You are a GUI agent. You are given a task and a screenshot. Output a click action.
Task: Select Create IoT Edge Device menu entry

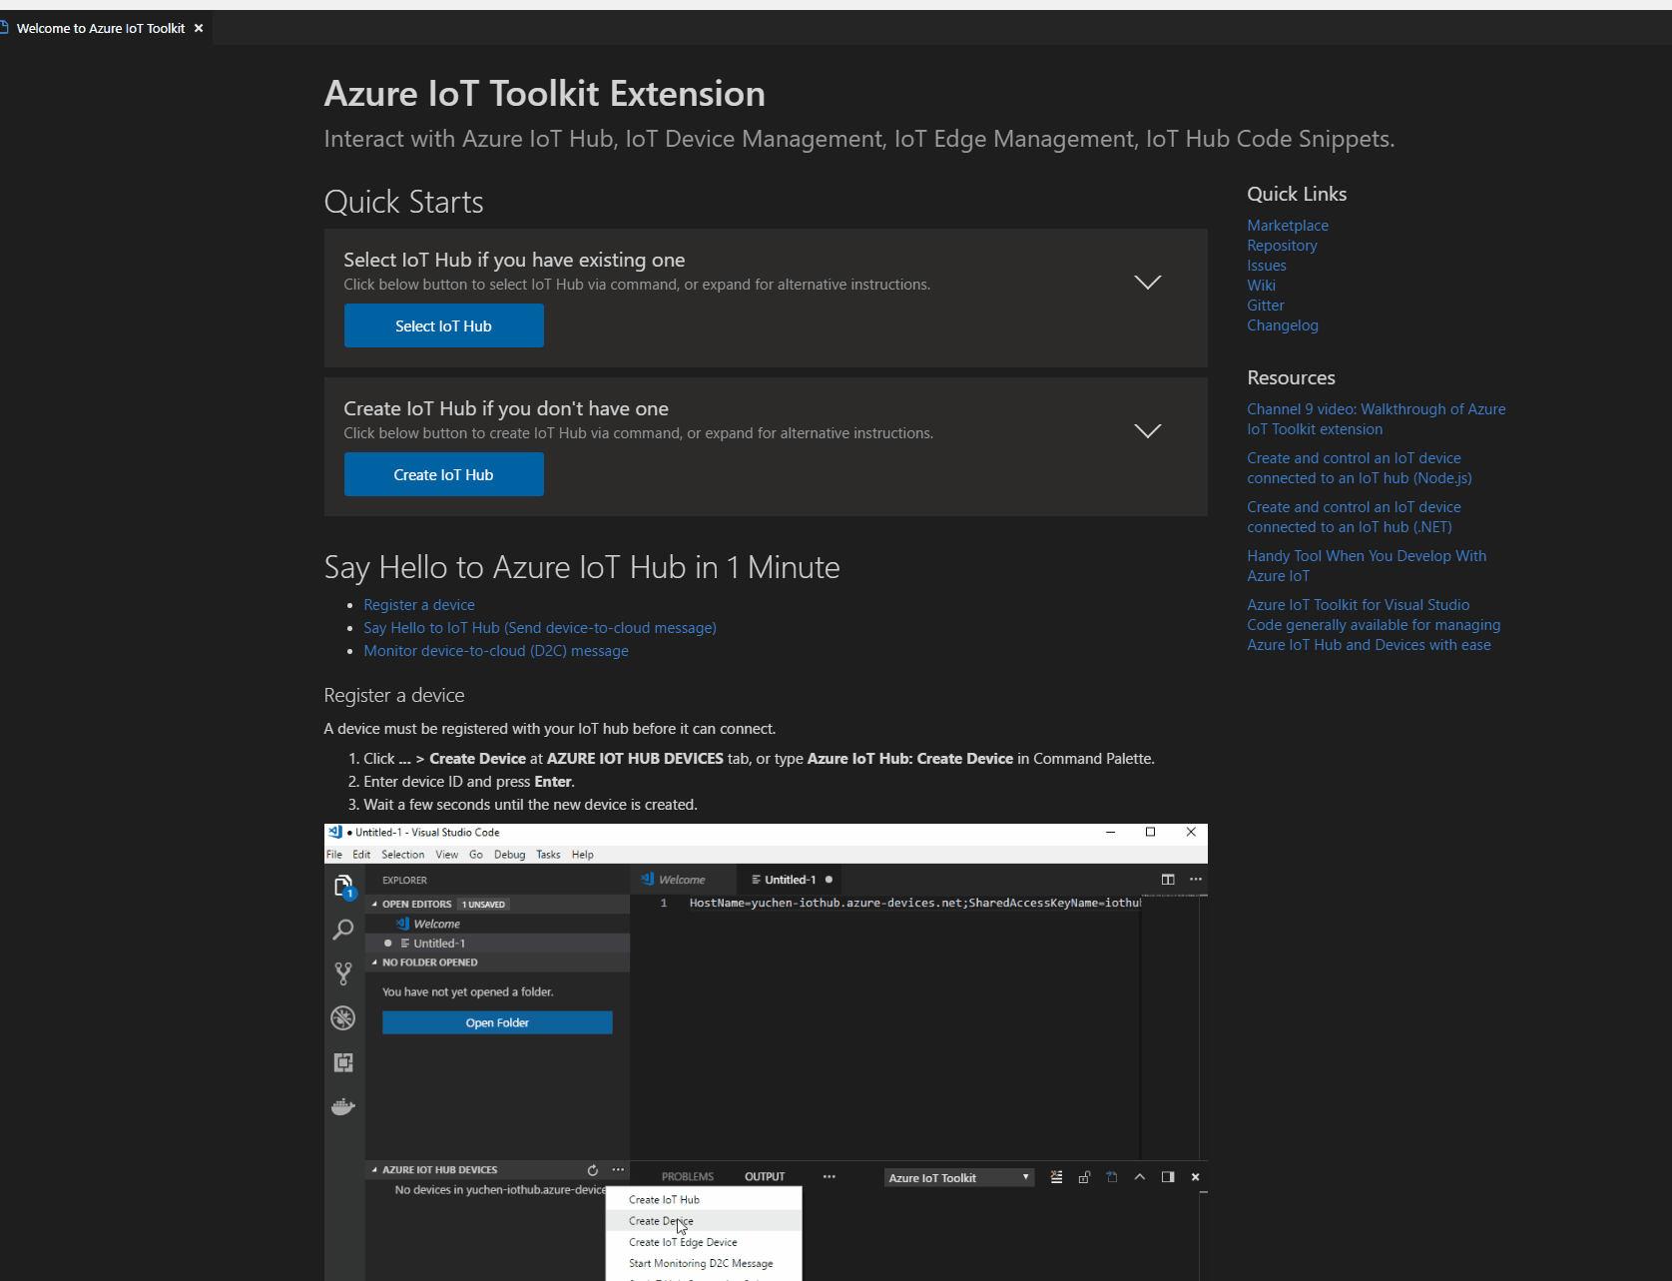(683, 1242)
